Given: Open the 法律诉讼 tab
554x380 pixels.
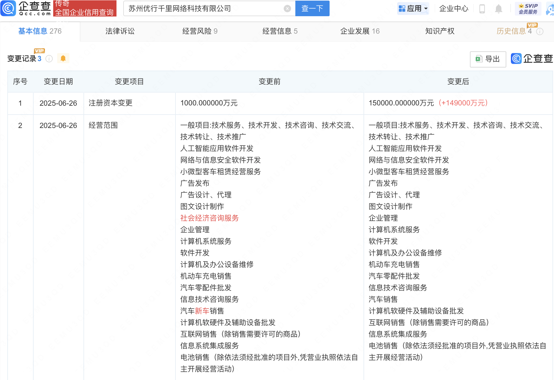Looking at the screenshot, I should [x=120, y=31].
